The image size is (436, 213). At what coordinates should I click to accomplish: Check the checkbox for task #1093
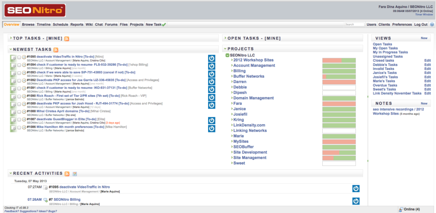[19, 73]
